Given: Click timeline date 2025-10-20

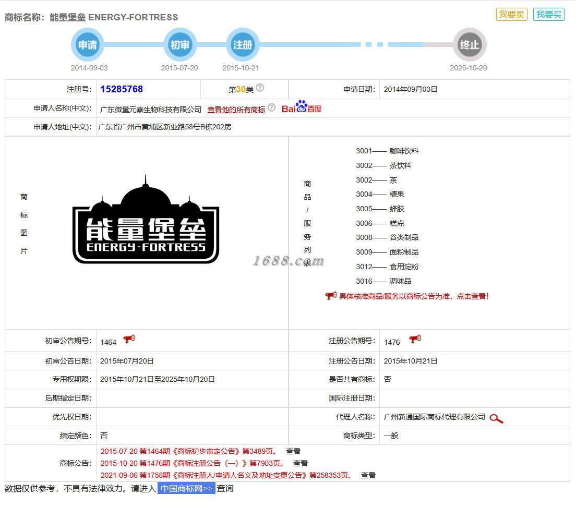Looking at the screenshot, I should coord(469,68).
